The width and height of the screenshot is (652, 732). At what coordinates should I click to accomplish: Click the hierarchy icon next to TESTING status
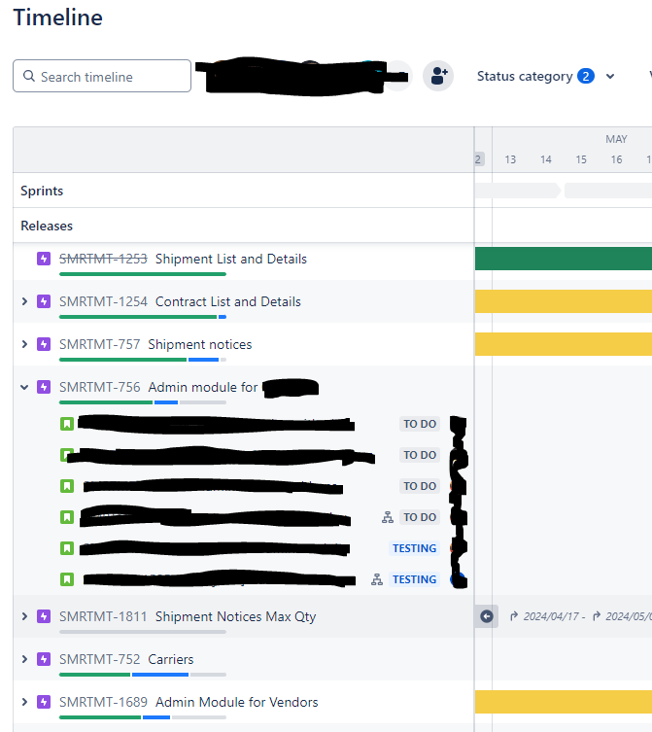pyautogui.click(x=377, y=579)
